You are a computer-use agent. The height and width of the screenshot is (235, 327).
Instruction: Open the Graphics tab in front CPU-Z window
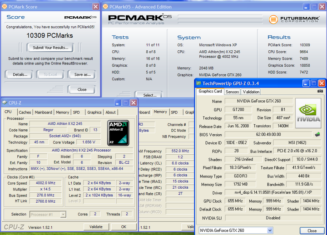(x=94, y=113)
